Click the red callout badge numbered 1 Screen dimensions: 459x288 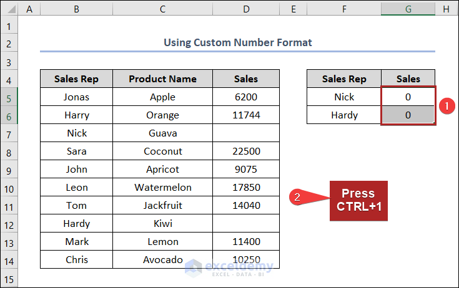click(445, 106)
